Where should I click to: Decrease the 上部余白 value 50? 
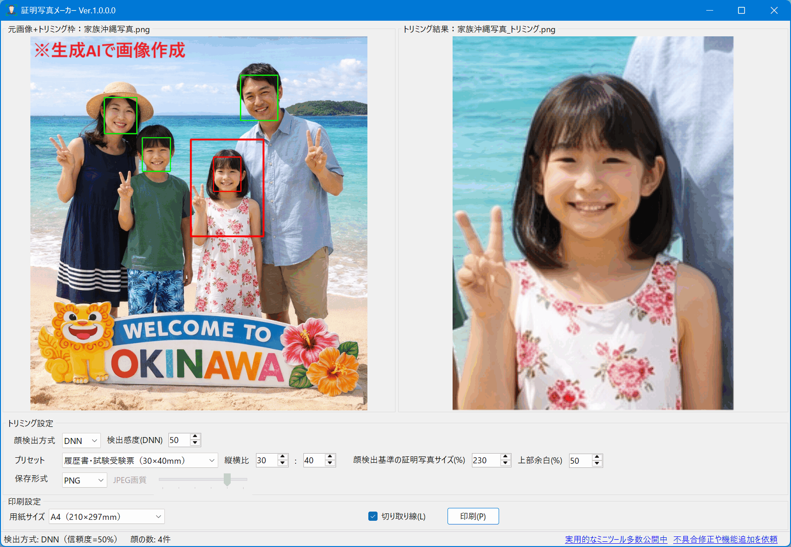click(x=597, y=463)
